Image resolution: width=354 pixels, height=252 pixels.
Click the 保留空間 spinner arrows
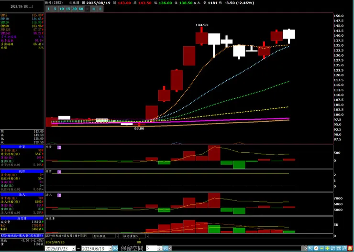[160, 248]
